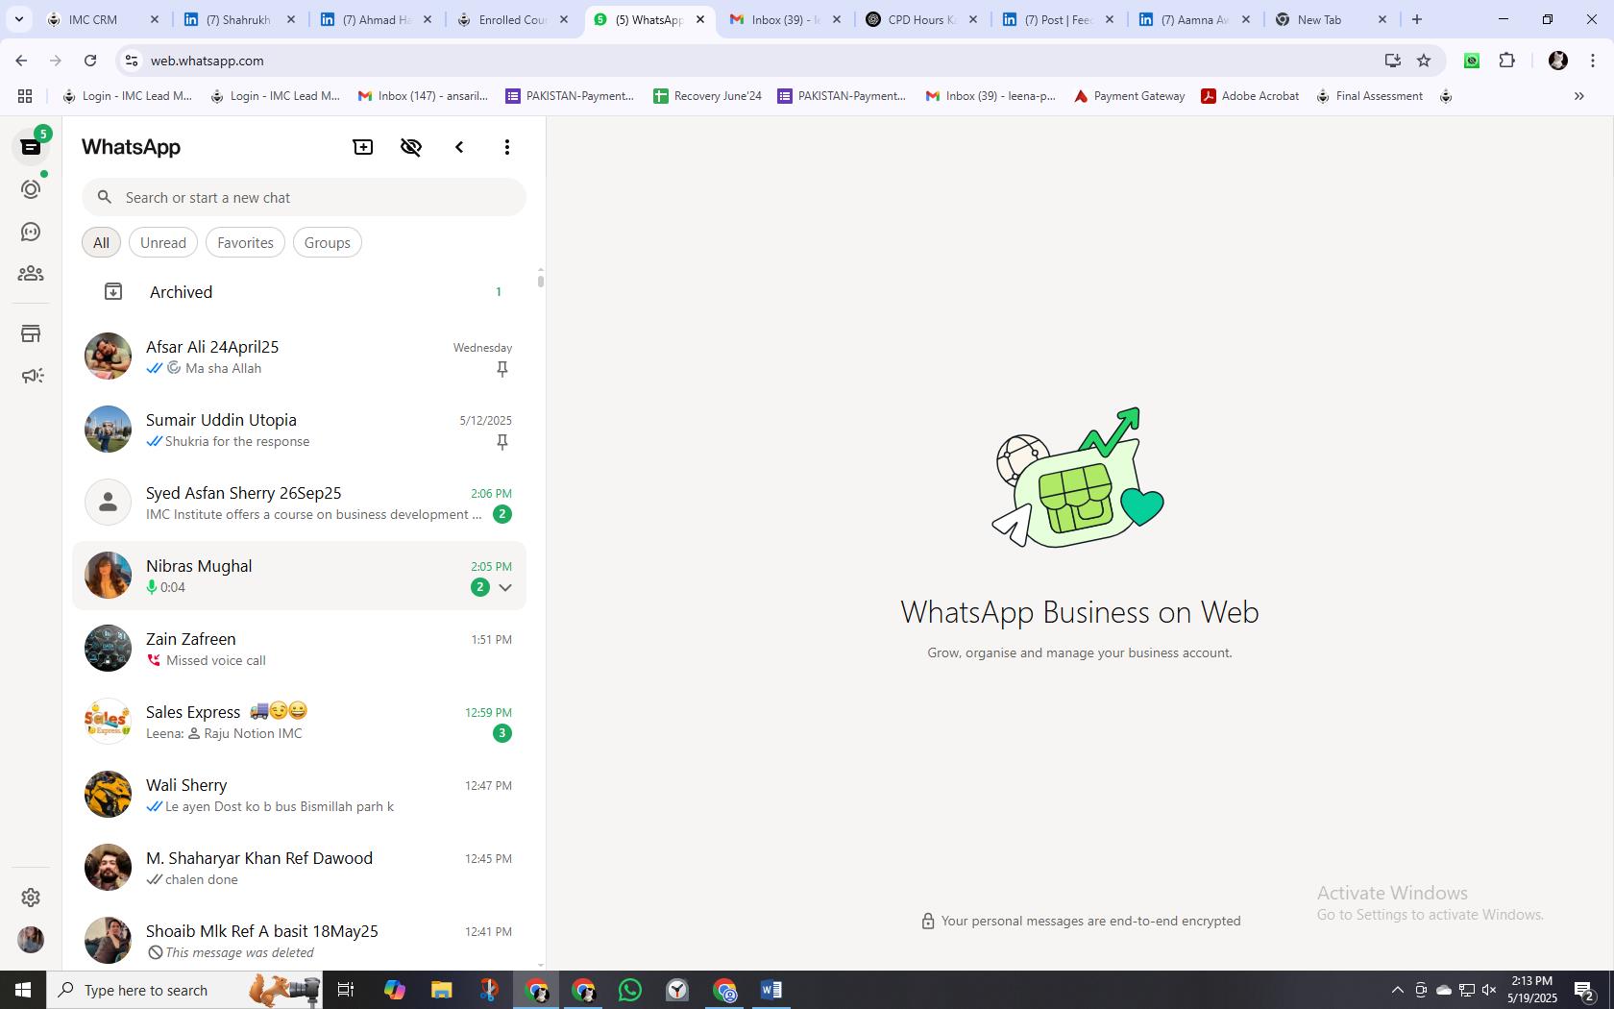Open chat with Zain Zafreen

[x=300, y=649]
